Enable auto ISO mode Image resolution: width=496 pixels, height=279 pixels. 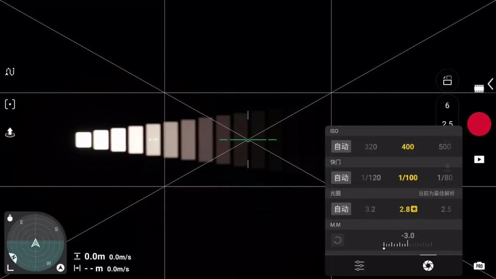pyautogui.click(x=341, y=146)
